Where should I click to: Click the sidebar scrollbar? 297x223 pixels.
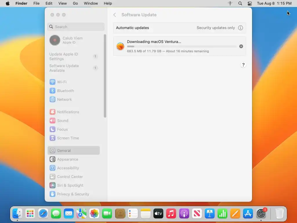click(105, 76)
